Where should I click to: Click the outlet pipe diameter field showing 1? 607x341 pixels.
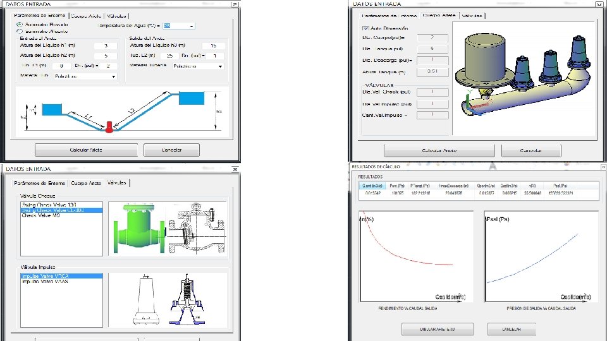(x=215, y=56)
